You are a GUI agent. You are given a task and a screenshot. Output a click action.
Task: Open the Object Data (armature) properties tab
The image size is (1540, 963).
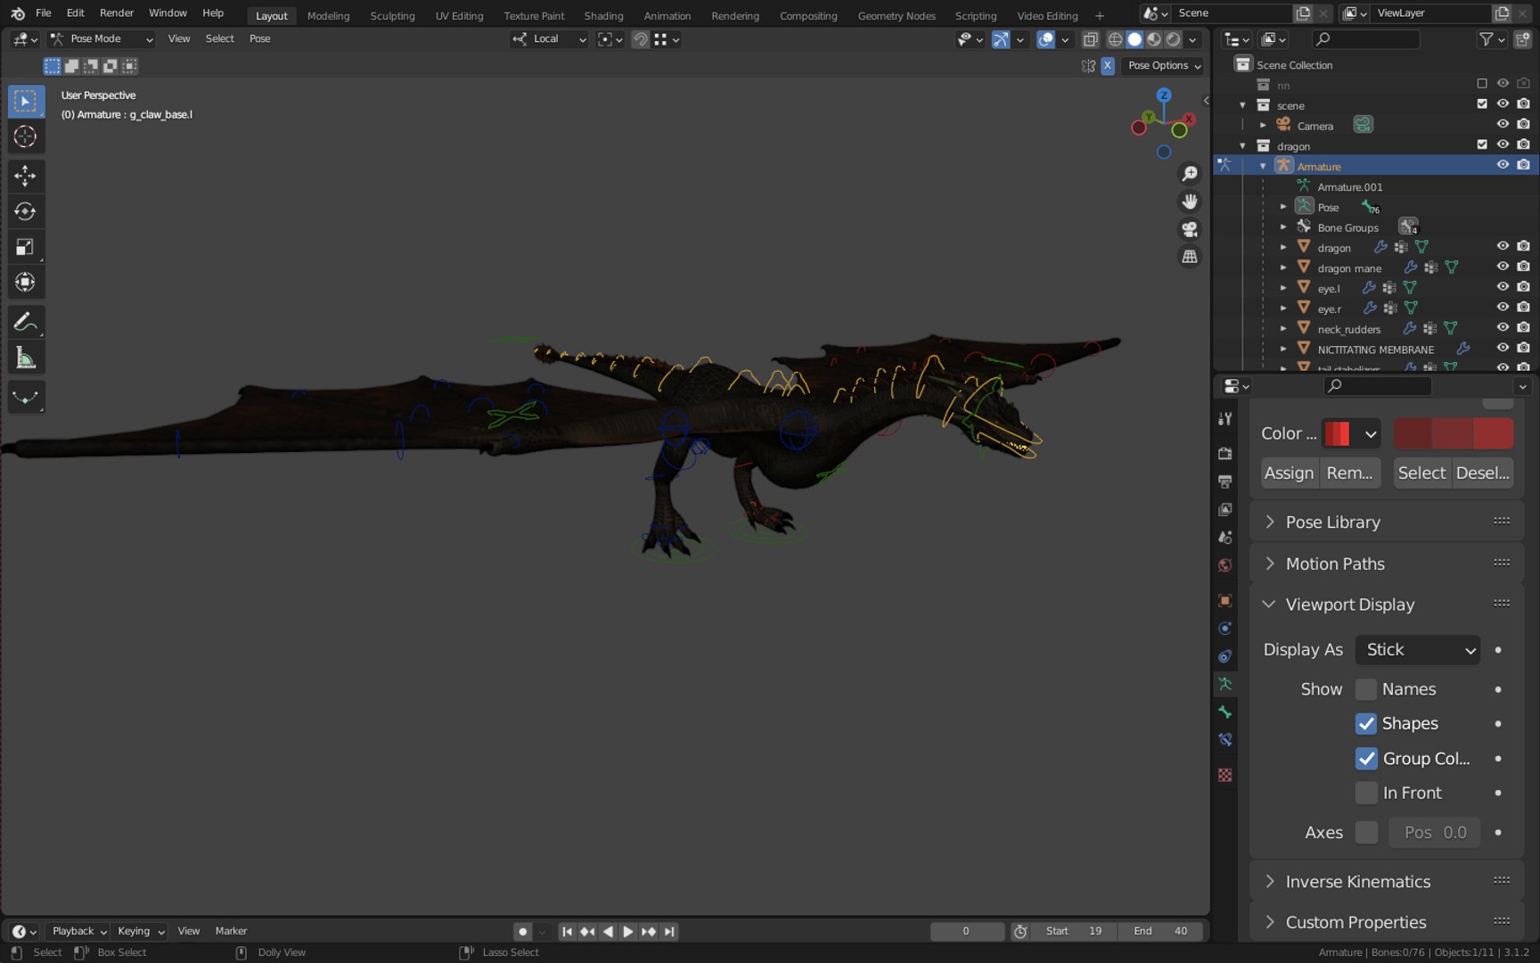1225,684
